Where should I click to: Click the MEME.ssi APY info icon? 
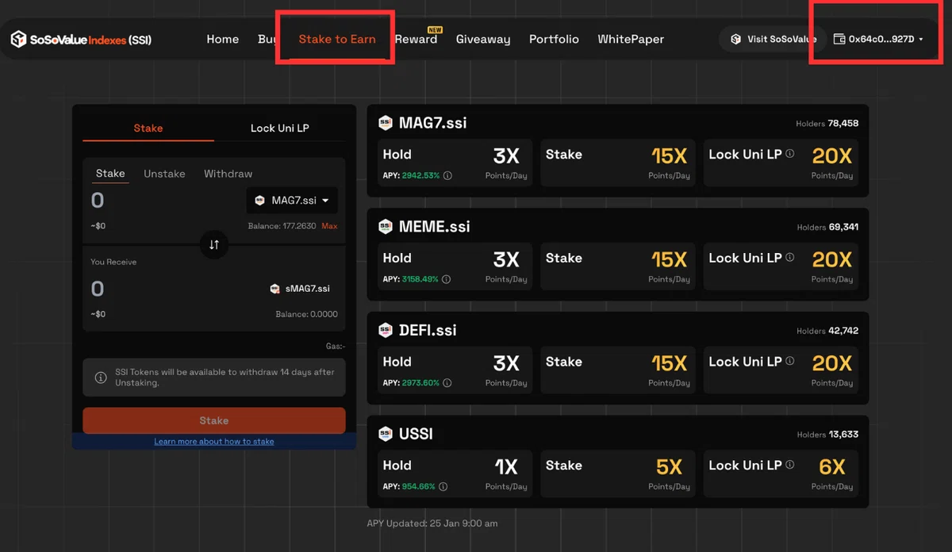click(447, 279)
